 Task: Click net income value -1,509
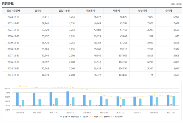(x=176, y=75)
